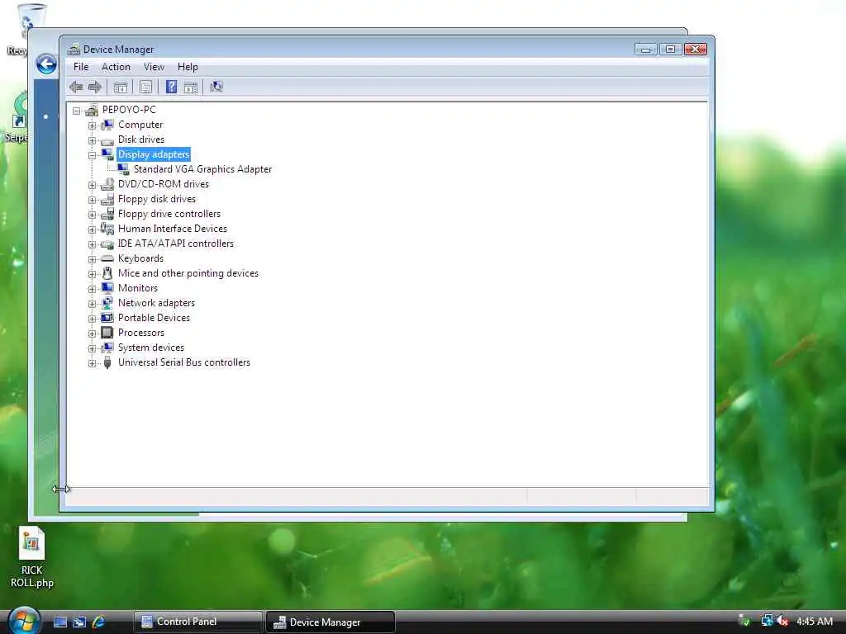This screenshot has width=846, height=634.
Task: Open Properties via the toolbar icon
Action: pyautogui.click(x=145, y=87)
